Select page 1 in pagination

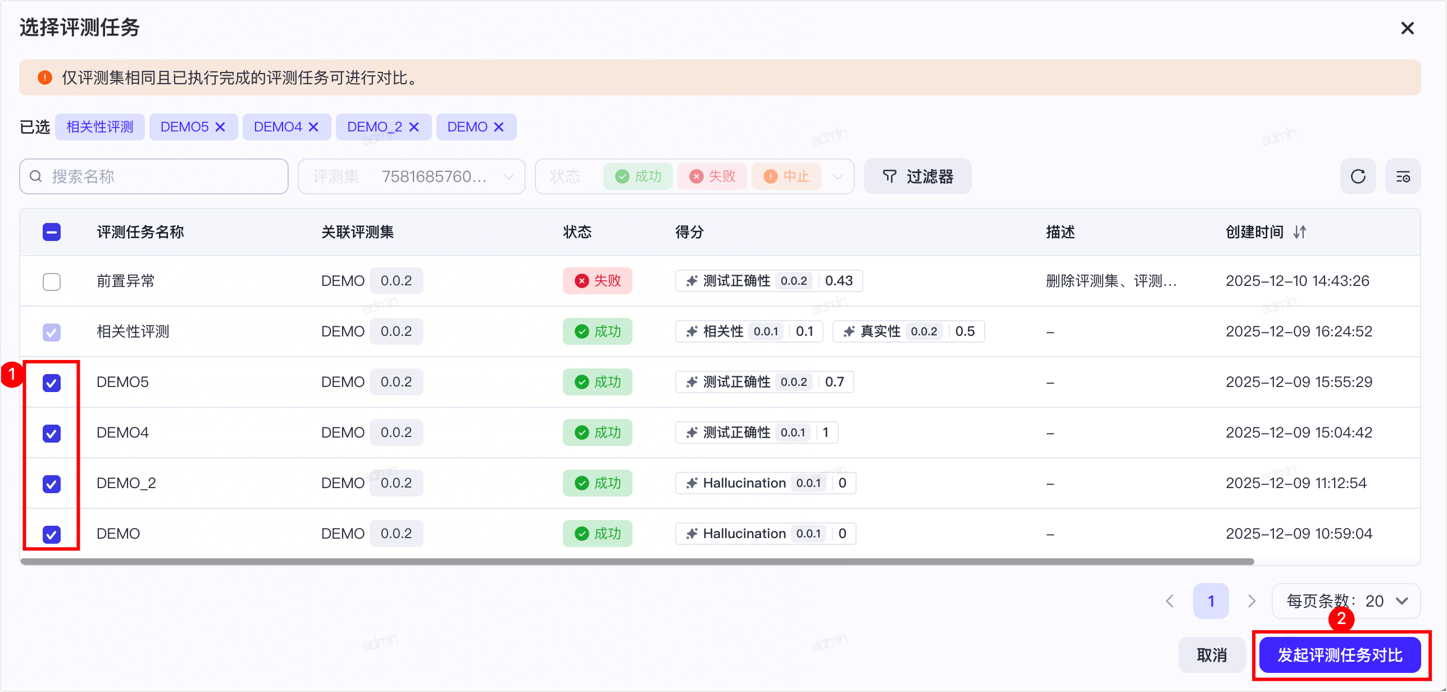pos(1211,601)
